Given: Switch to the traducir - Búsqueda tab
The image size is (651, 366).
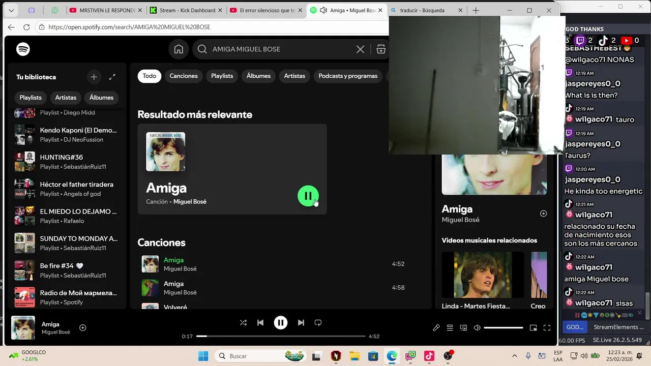Looking at the screenshot, I should coord(426,10).
